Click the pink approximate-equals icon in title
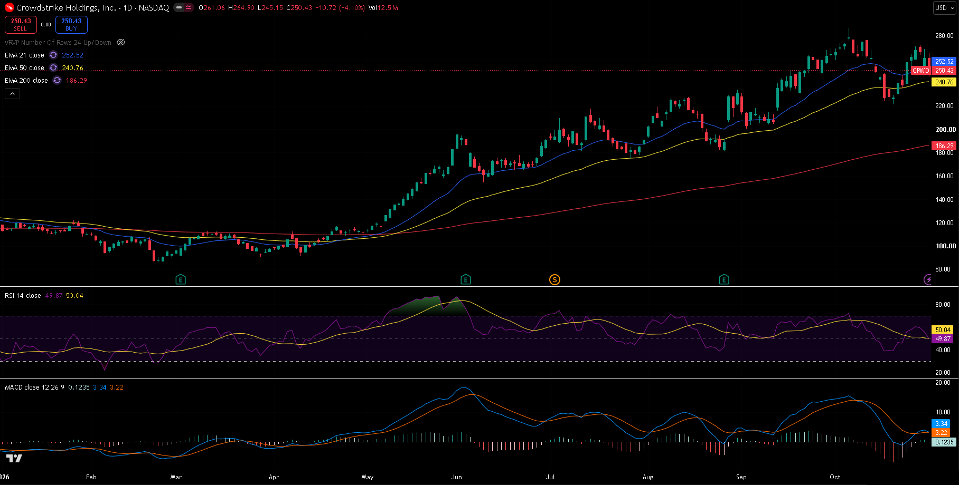 [x=189, y=8]
